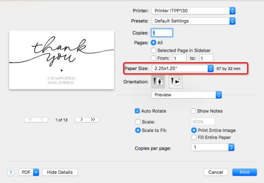Image resolution: width=264 pixels, height=183 pixels.
Task: Expand the Presets Default Settings dropdown
Action: point(193,21)
